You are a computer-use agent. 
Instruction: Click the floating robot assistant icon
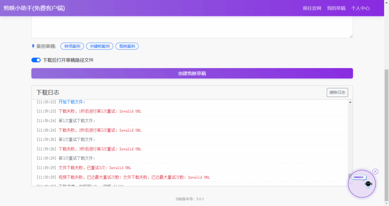coord(367,184)
